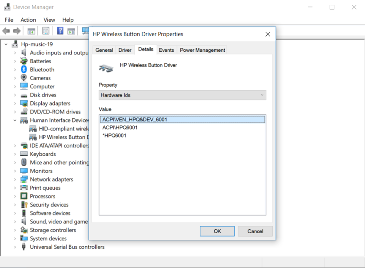Select the Network adapters icon
The height and width of the screenshot is (268, 365).
click(x=24, y=179)
